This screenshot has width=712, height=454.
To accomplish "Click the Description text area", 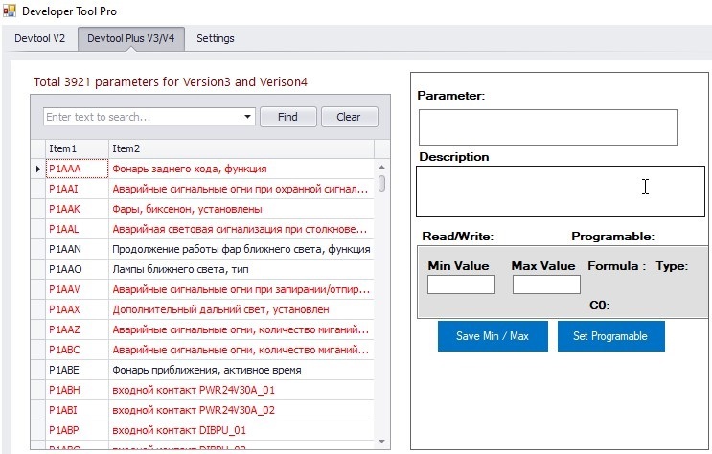I will pos(561,192).
